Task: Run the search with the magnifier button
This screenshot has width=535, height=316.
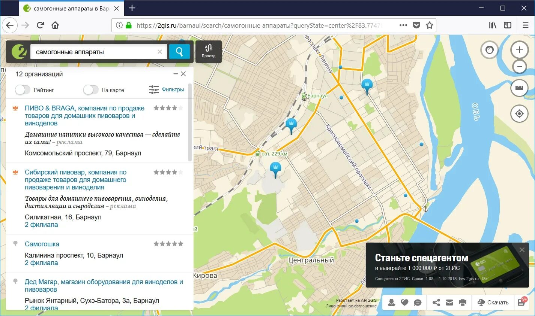Action: coord(179,52)
